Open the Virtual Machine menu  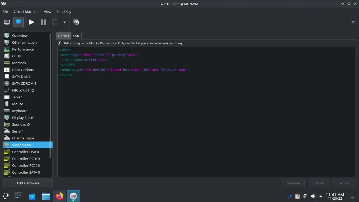click(26, 12)
